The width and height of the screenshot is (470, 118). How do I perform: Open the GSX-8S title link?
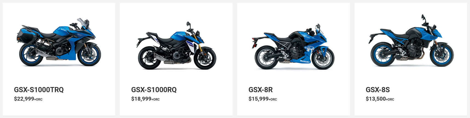tap(378, 90)
